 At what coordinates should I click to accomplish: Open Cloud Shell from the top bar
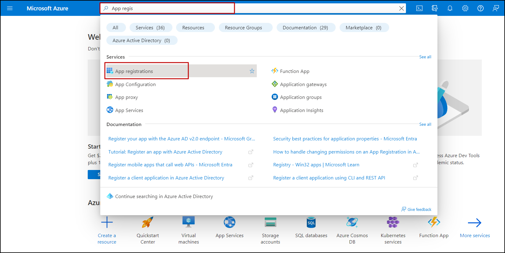(x=419, y=8)
